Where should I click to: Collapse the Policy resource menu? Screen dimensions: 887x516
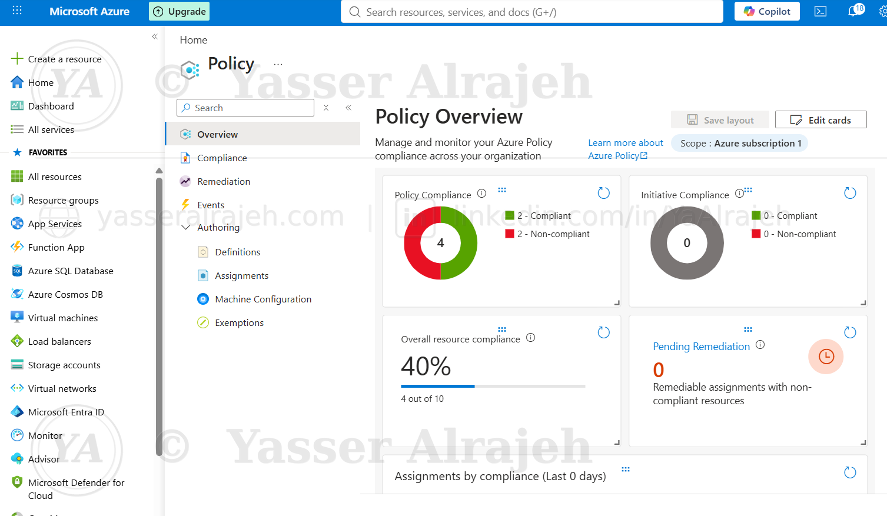coord(348,108)
